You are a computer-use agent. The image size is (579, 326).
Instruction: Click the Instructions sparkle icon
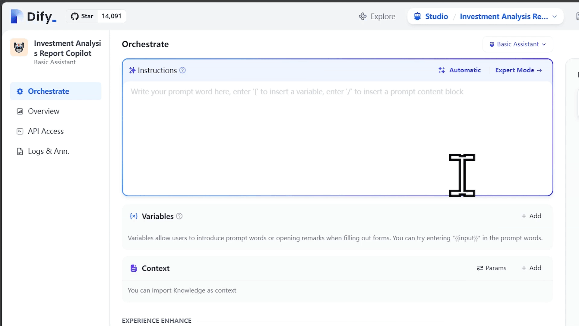[x=132, y=70]
